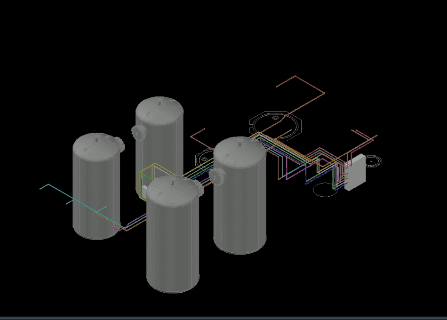Click the large ellipse below the pipe rack
447x320 pixels.
325,190
